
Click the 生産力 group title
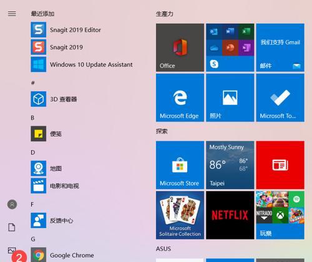coord(164,14)
